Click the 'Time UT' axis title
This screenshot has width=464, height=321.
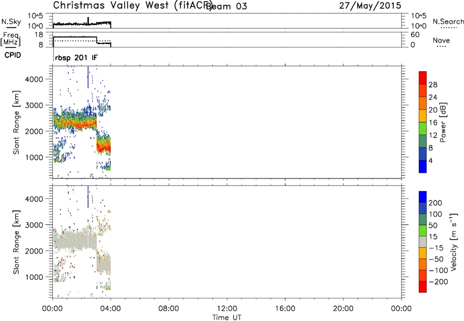pos(227,318)
